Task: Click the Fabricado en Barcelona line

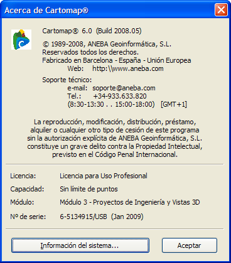Action: point(117,60)
